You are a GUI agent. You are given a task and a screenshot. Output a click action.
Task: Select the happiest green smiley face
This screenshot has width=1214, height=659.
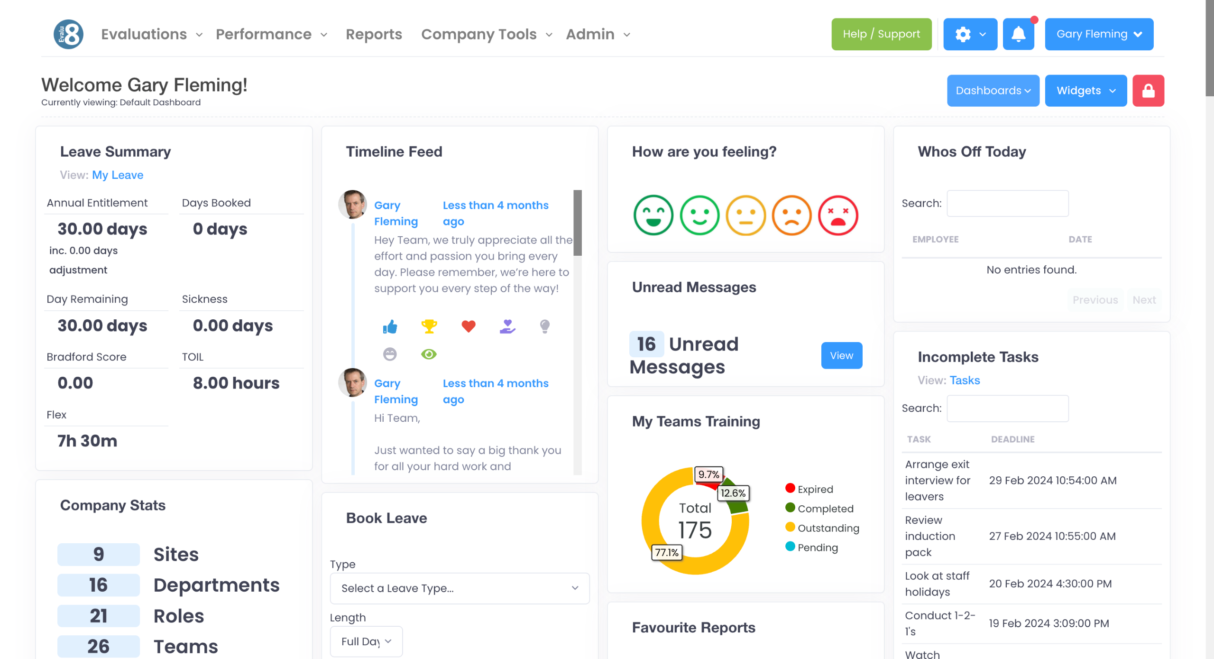(653, 215)
